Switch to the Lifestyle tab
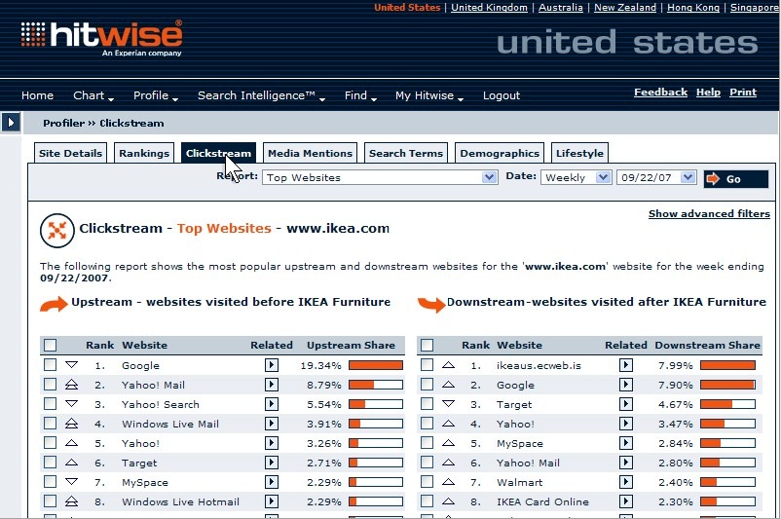 579,153
